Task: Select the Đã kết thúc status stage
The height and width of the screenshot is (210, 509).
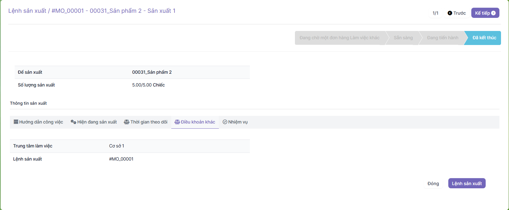Action: point(484,38)
